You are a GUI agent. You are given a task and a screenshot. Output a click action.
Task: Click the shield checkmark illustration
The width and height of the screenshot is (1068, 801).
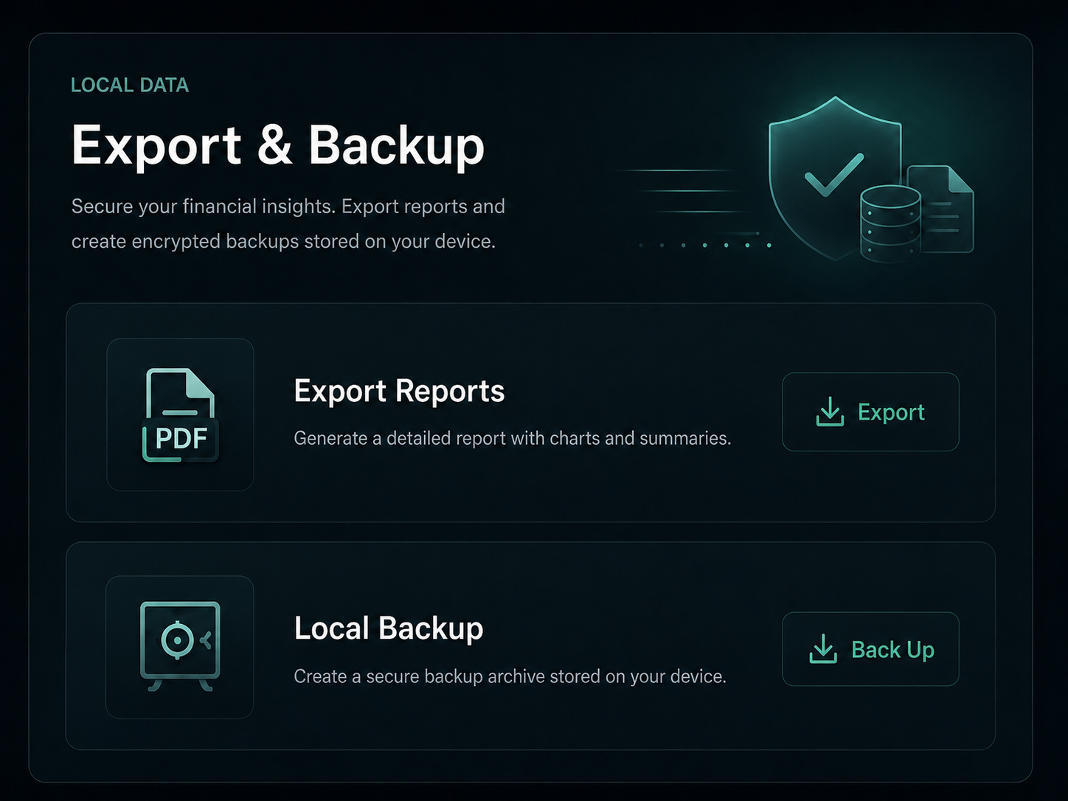click(834, 177)
